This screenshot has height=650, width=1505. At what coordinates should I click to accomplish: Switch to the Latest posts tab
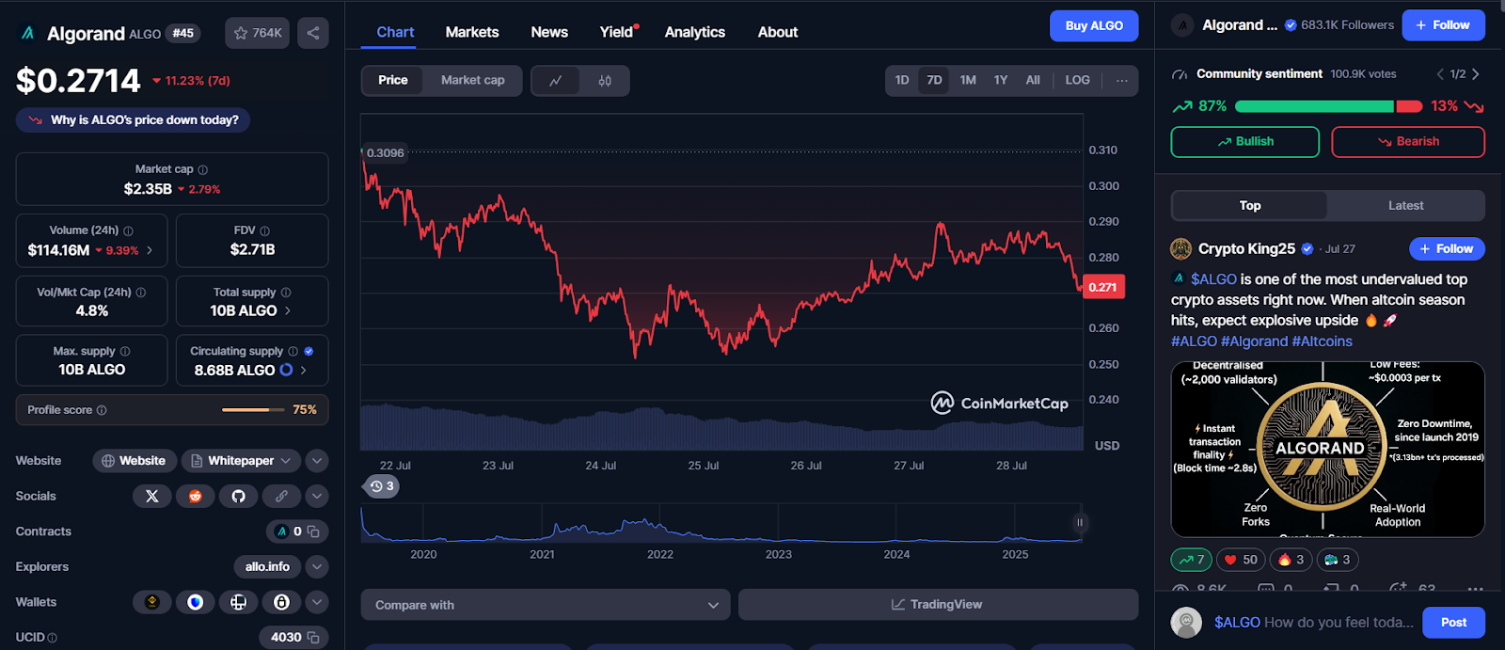click(1405, 205)
